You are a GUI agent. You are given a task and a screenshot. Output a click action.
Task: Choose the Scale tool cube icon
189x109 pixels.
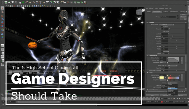tap(2, 26)
